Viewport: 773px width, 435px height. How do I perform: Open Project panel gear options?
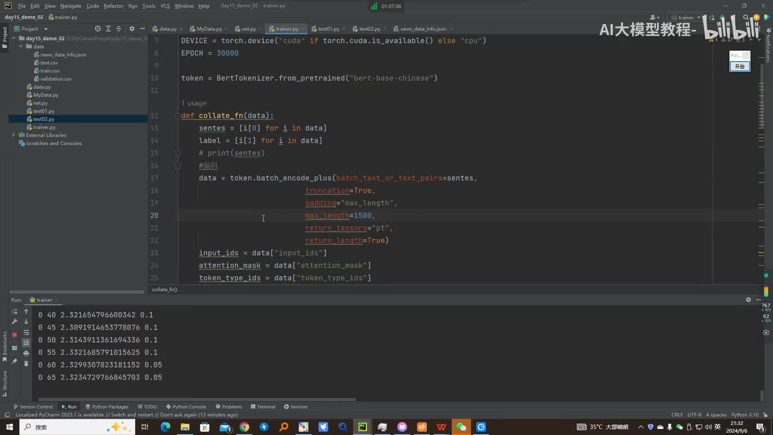[132, 29]
